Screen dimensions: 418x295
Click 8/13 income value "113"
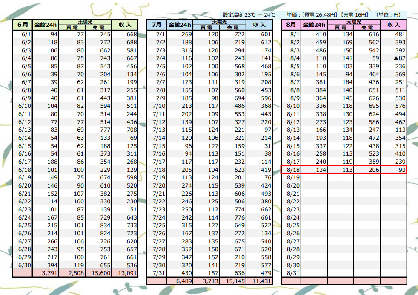tap(393, 130)
